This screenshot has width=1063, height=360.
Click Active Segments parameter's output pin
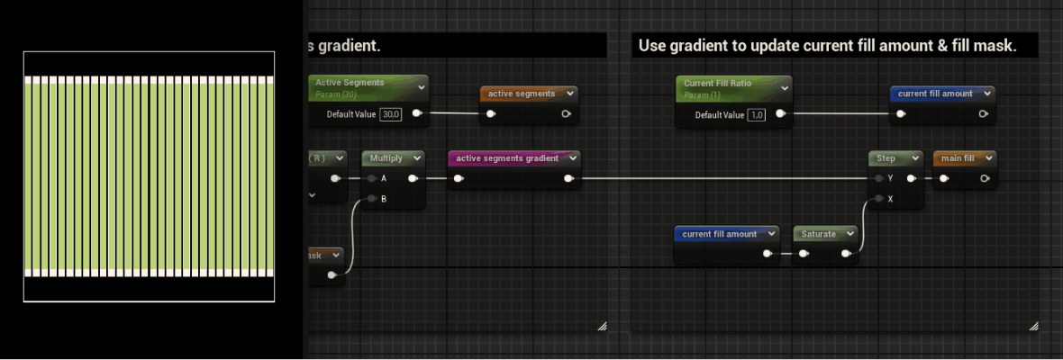[x=415, y=114]
